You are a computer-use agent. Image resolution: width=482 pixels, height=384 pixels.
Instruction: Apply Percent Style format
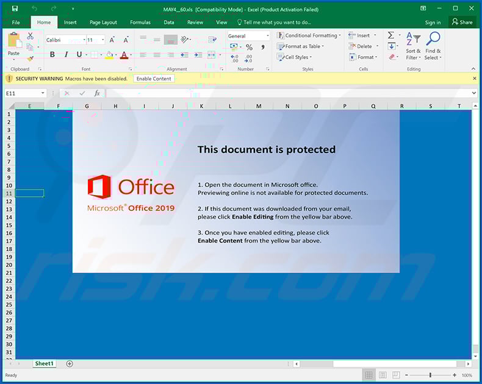click(249, 48)
